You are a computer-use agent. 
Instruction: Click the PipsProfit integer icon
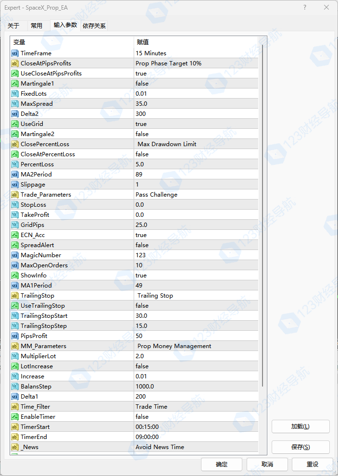14,336
